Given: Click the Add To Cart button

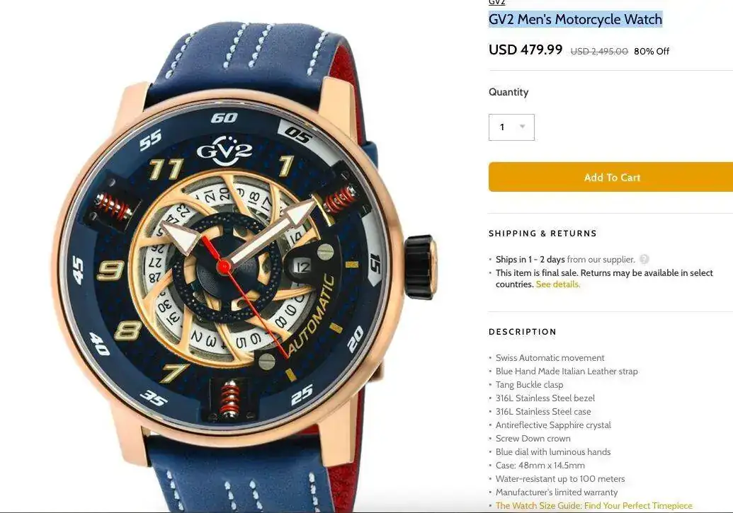Looking at the screenshot, I should [x=611, y=177].
